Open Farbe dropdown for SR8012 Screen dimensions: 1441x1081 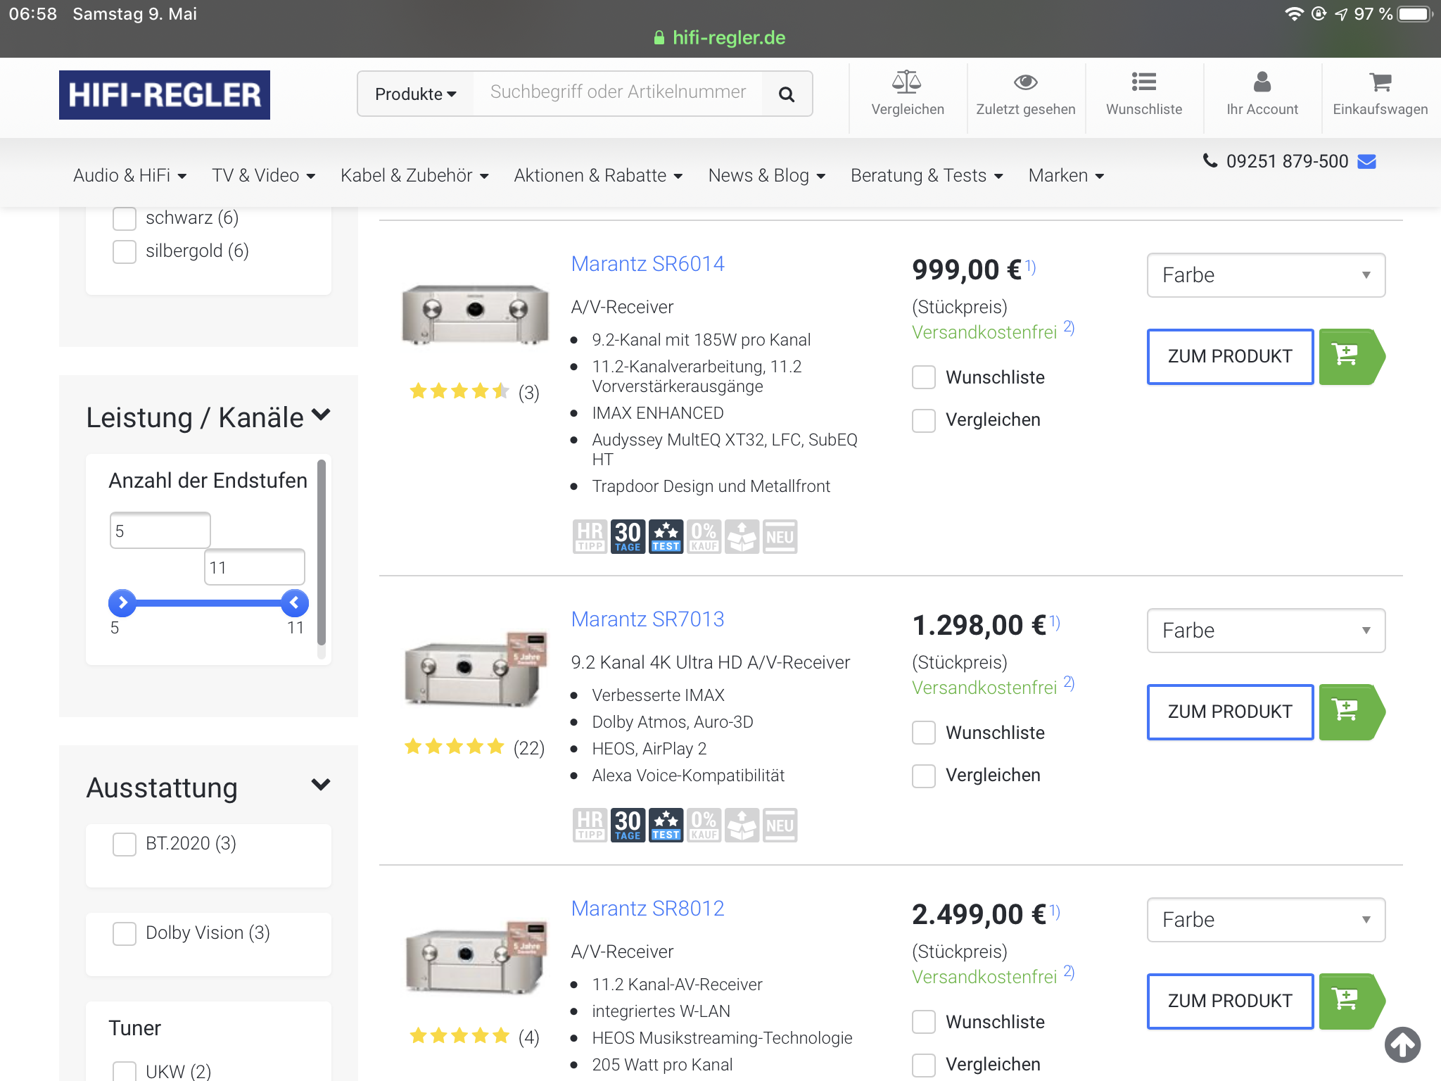pos(1266,920)
